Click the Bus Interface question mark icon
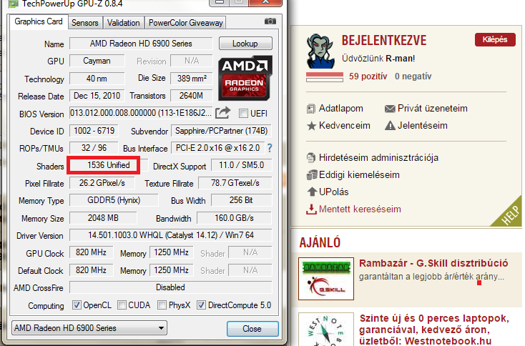The width and height of the screenshot is (525, 346). pyautogui.click(x=270, y=148)
